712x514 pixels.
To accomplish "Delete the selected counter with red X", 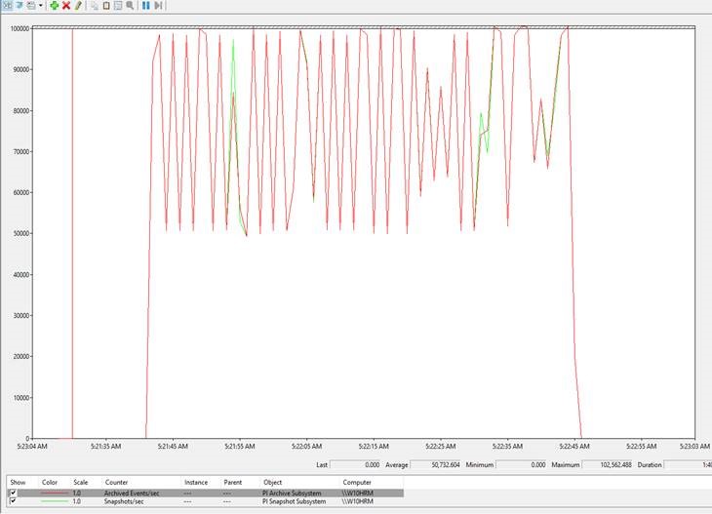I will pyautogui.click(x=66, y=5).
